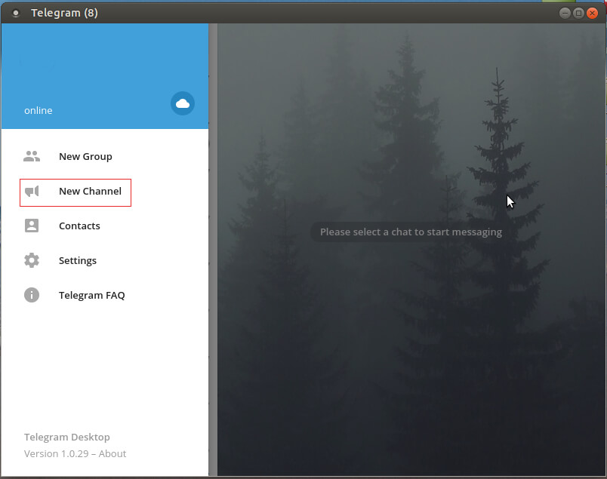
Task: Click the 'Please select a chat' message
Action: [410, 232]
